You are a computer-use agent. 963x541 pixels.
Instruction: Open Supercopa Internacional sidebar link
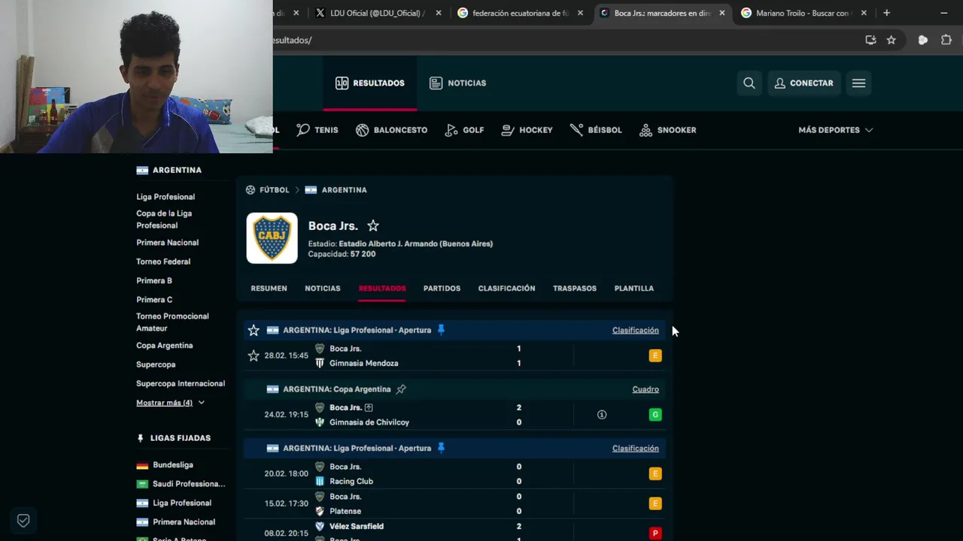click(181, 384)
